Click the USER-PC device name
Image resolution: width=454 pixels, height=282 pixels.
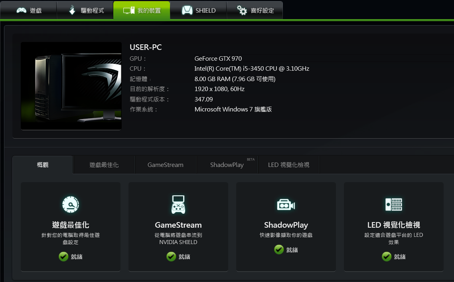point(146,47)
